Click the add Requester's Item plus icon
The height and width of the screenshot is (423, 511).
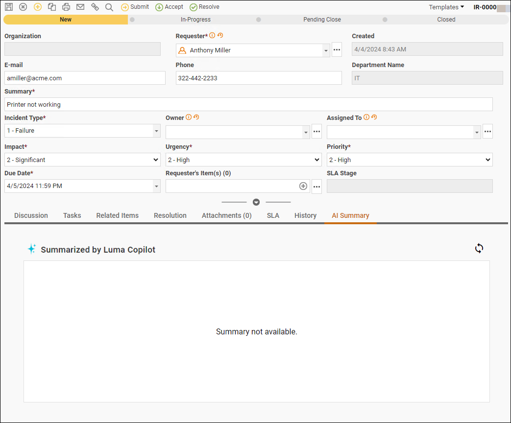click(x=303, y=186)
